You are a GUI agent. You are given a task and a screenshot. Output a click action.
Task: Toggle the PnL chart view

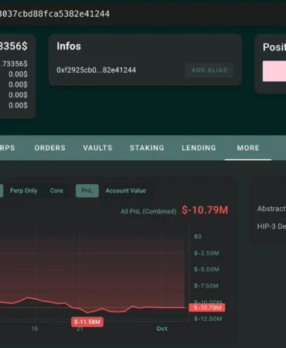click(87, 191)
